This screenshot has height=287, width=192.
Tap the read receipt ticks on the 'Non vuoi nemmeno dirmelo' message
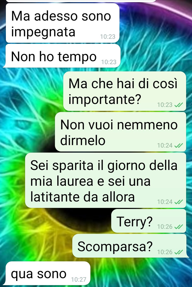tap(178, 146)
